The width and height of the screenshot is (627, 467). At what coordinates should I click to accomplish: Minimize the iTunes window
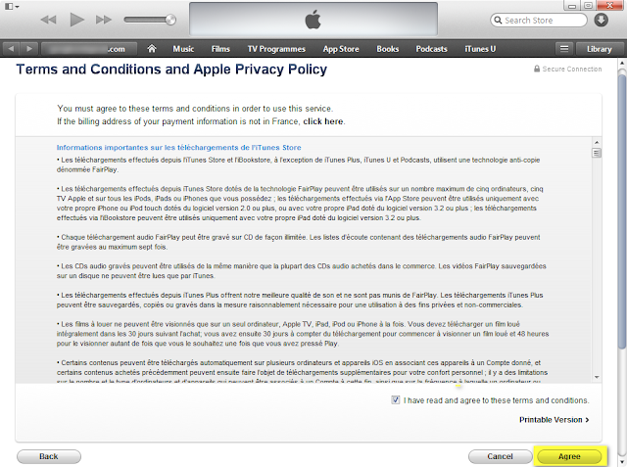point(572,6)
